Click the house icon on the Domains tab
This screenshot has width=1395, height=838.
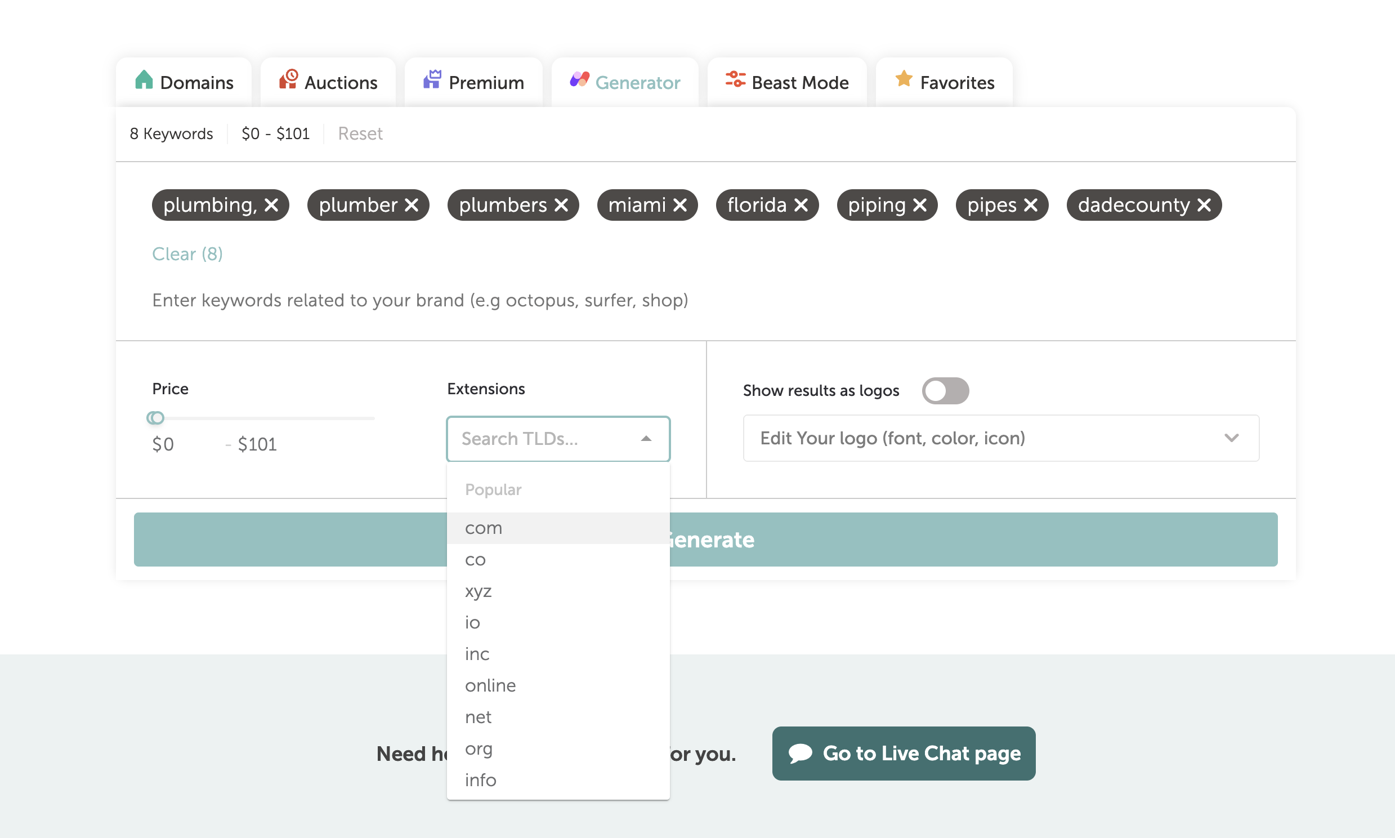(145, 80)
